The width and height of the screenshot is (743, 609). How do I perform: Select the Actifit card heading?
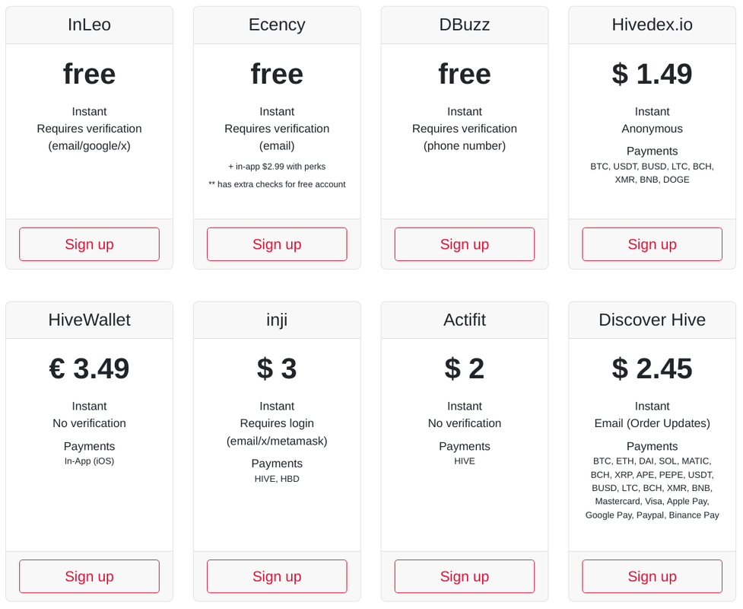tap(465, 320)
